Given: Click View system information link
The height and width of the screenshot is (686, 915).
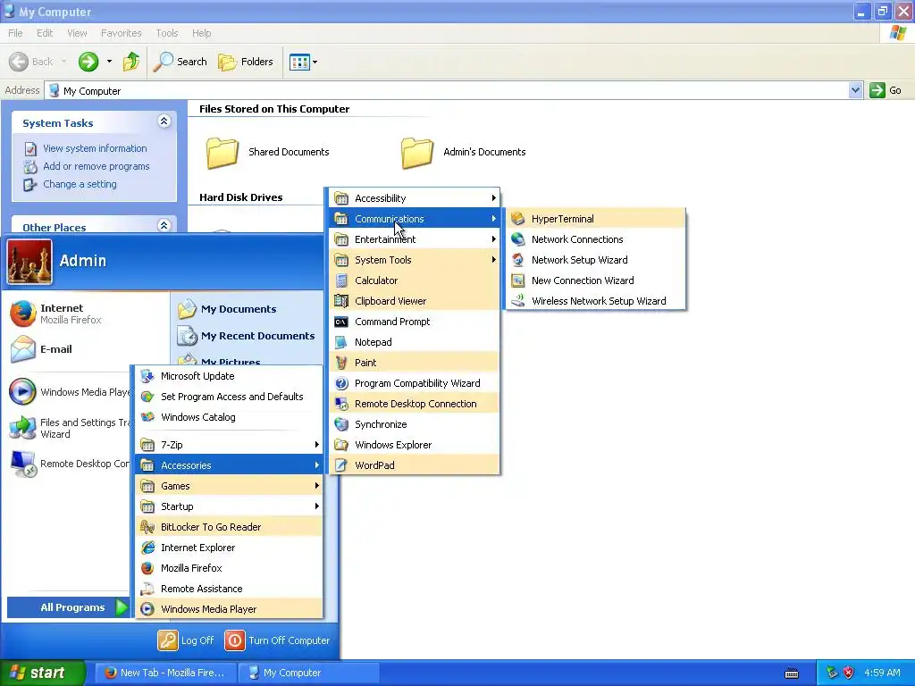Looking at the screenshot, I should [x=95, y=149].
